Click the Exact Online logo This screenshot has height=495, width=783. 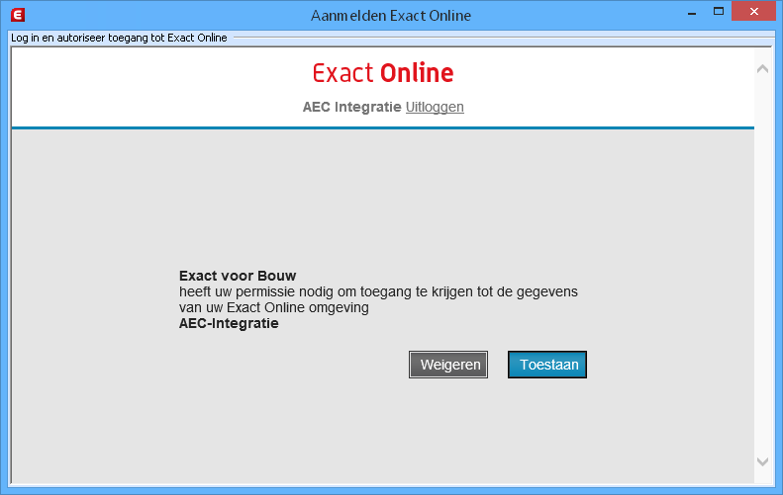tap(383, 73)
